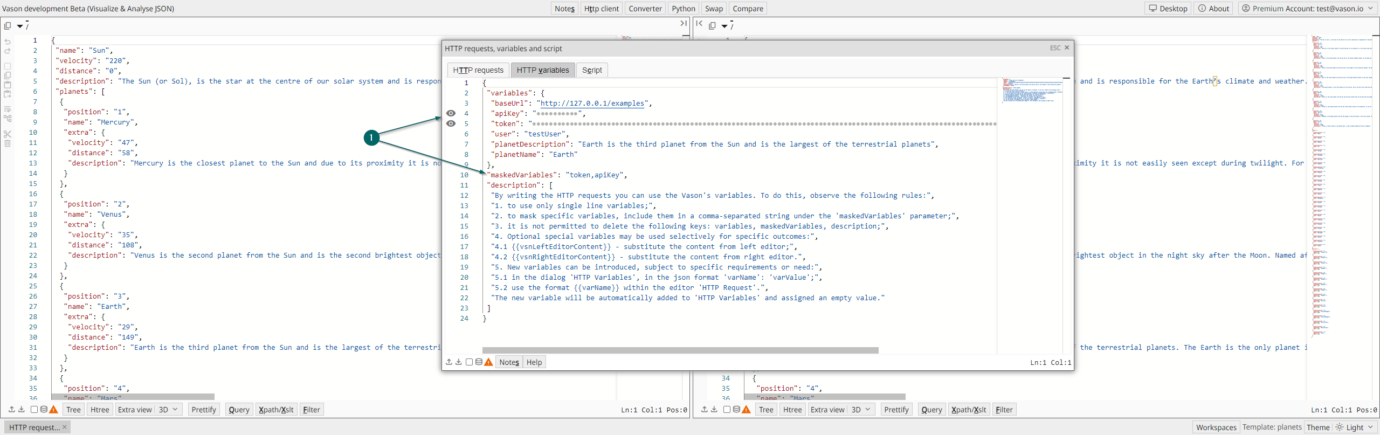1380x435 pixels.
Task: Warning triangle in right editor footer
Action: [x=746, y=410]
